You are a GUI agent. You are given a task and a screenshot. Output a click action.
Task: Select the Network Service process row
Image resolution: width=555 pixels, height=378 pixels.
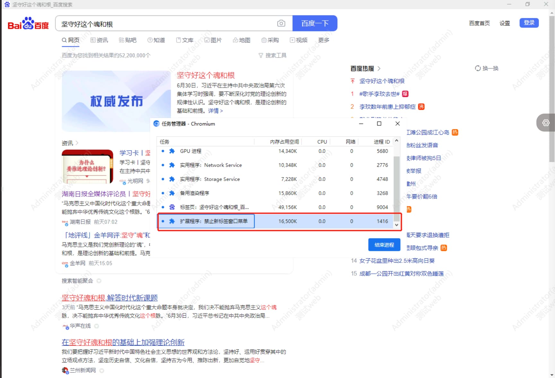(275, 165)
